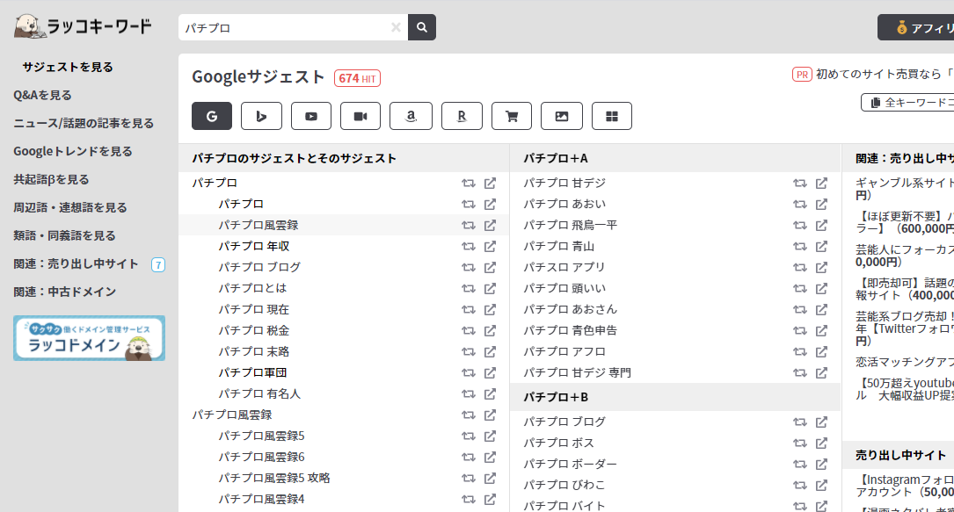Image resolution: width=954 pixels, height=512 pixels.
Task: Open the 恋活マッチングアプ listing link
Action: click(905, 362)
